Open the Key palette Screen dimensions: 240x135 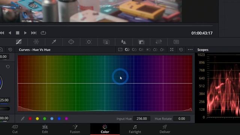pos(141,42)
